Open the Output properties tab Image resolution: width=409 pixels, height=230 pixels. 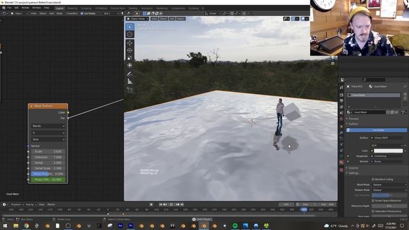tap(341, 101)
